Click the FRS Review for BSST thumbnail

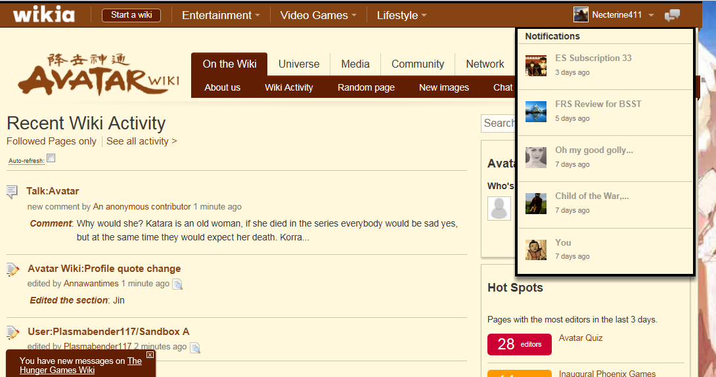tap(536, 112)
